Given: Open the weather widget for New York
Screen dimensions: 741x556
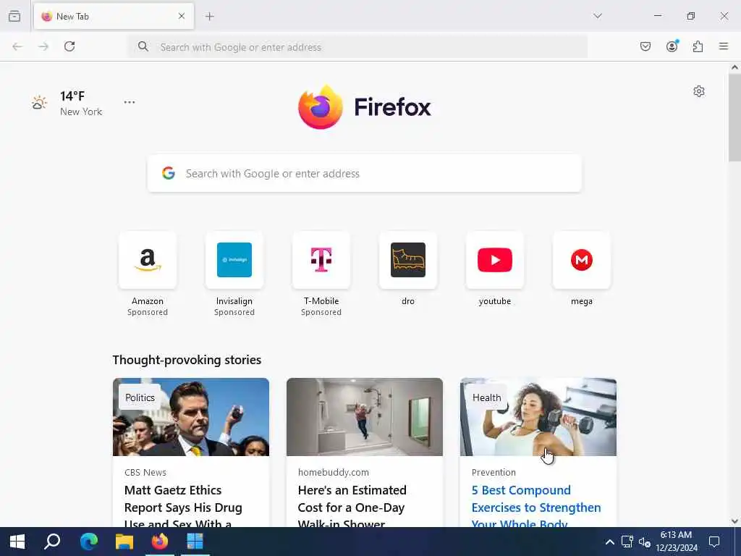Looking at the screenshot, I should click(x=67, y=103).
